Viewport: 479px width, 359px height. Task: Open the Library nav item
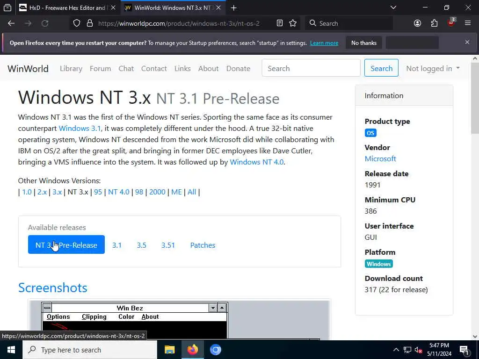[x=71, y=68]
